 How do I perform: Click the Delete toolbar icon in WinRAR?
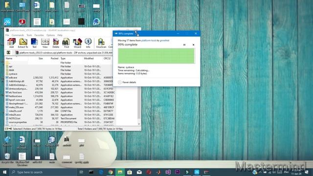56,43
